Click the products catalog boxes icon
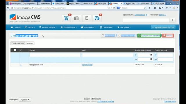 click(x=76, y=18)
